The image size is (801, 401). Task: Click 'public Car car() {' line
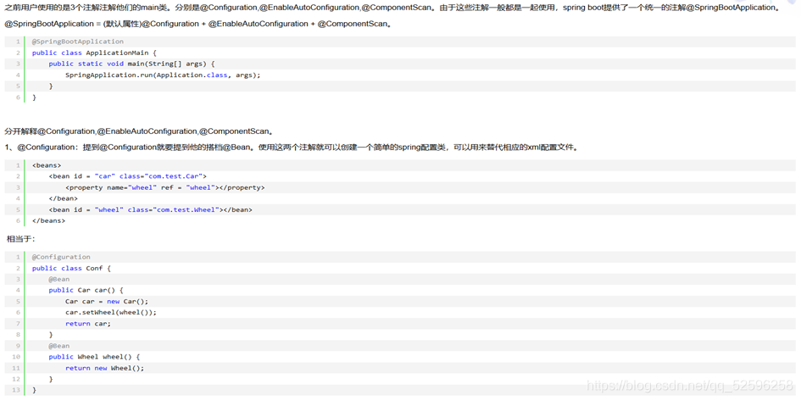click(x=86, y=290)
